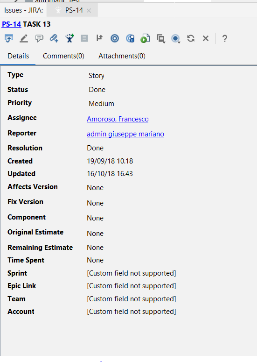Click the paperclip add attachment icon
This screenshot has width=257, height=362.
pos(54,38)
